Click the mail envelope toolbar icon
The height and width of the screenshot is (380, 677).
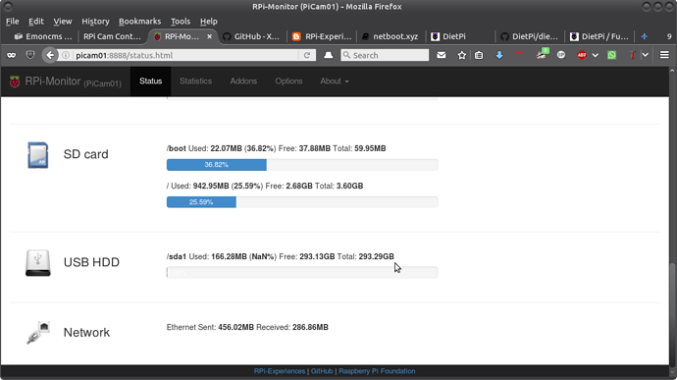pos(441,55)
